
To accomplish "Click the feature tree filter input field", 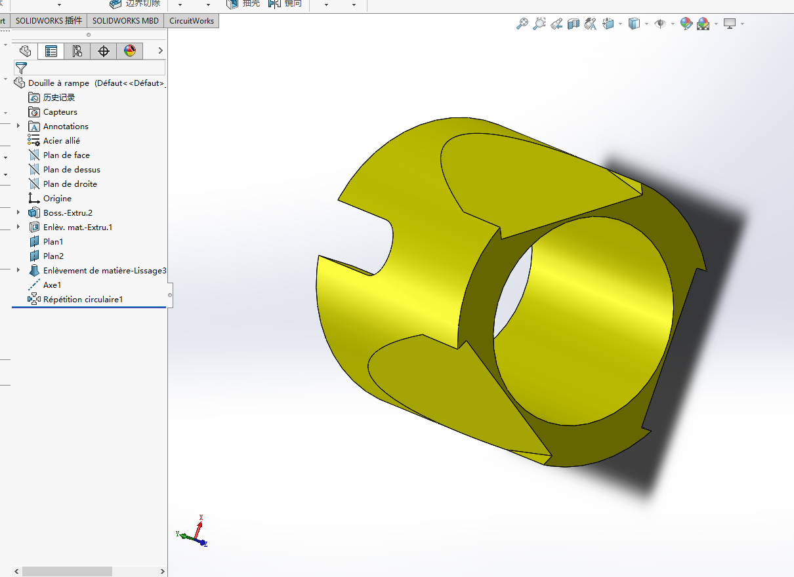I will [x=89, y=68].
